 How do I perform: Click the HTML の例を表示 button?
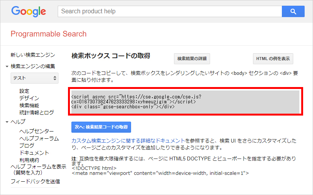tap(273, 59)
